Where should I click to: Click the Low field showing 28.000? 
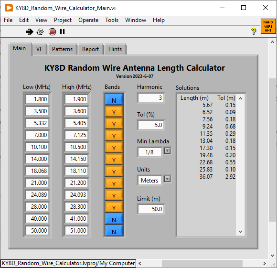click(x=37, y=206)
